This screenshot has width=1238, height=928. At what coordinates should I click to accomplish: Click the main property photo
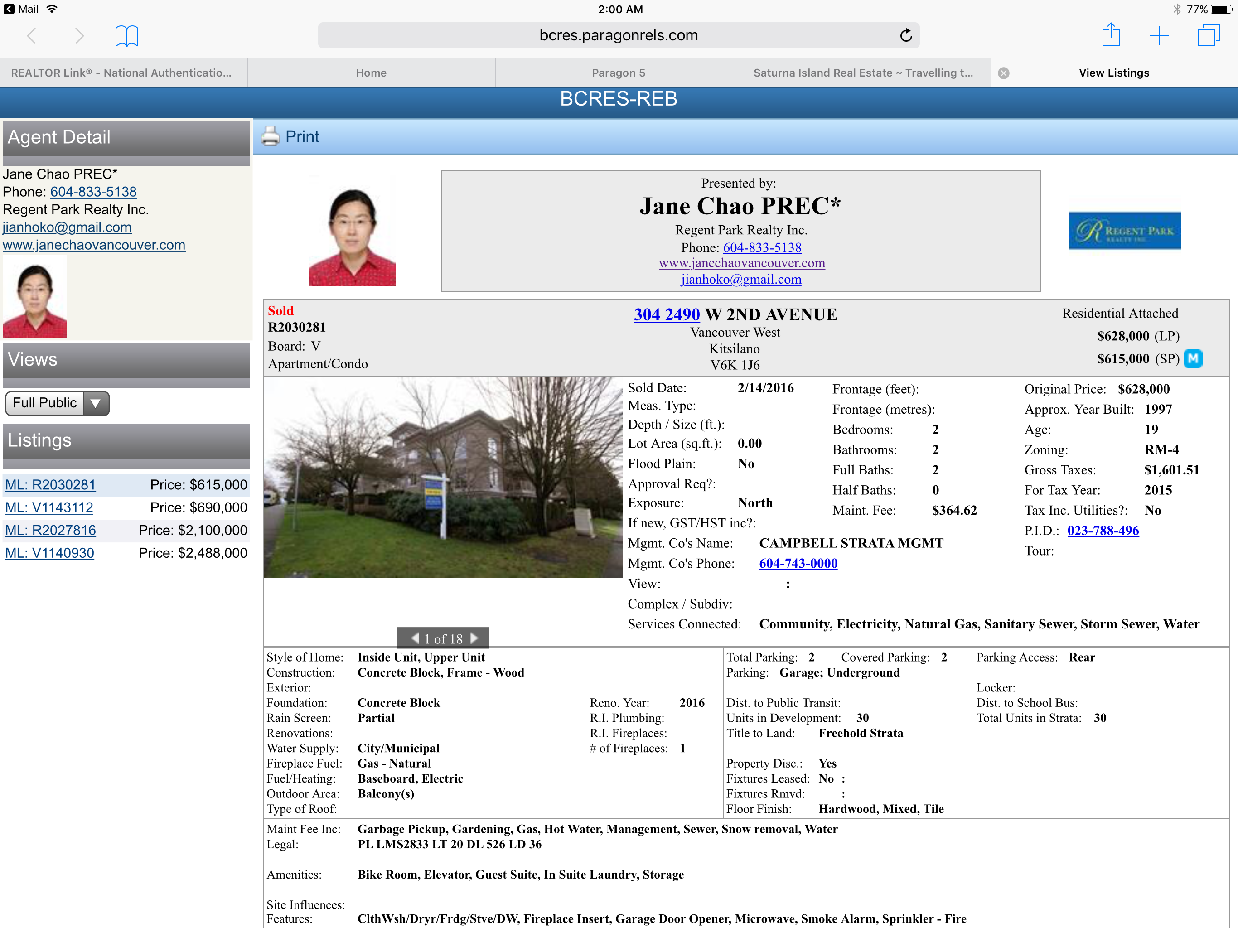443,478
